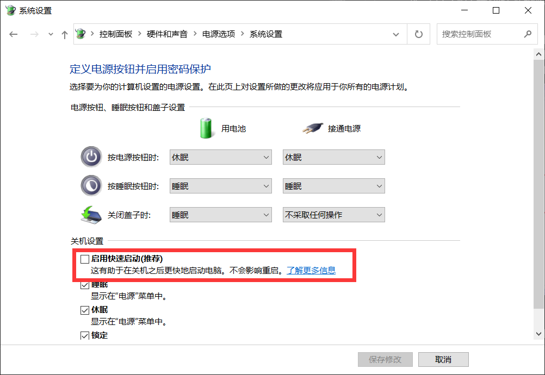Go back using the back arrow
The image size is (545, 375).
[x=14, y=34]
